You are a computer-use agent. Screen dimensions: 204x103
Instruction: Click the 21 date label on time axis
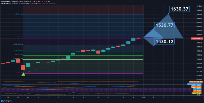point(98,97)
